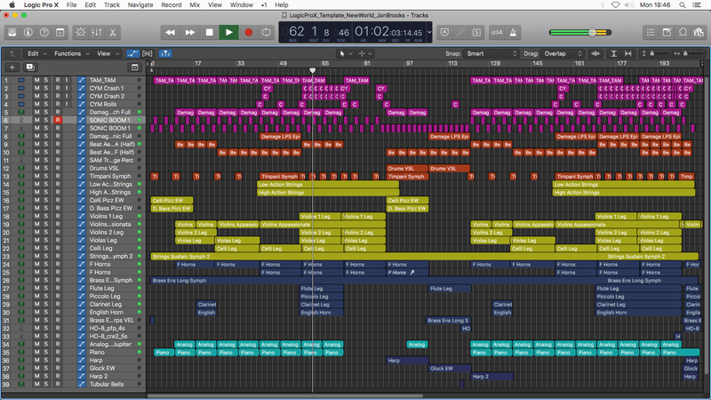Image resolution: width=711 pixels, height=400 pixels.
Task: Show the Toolbar button
Action: coord(60,33)
